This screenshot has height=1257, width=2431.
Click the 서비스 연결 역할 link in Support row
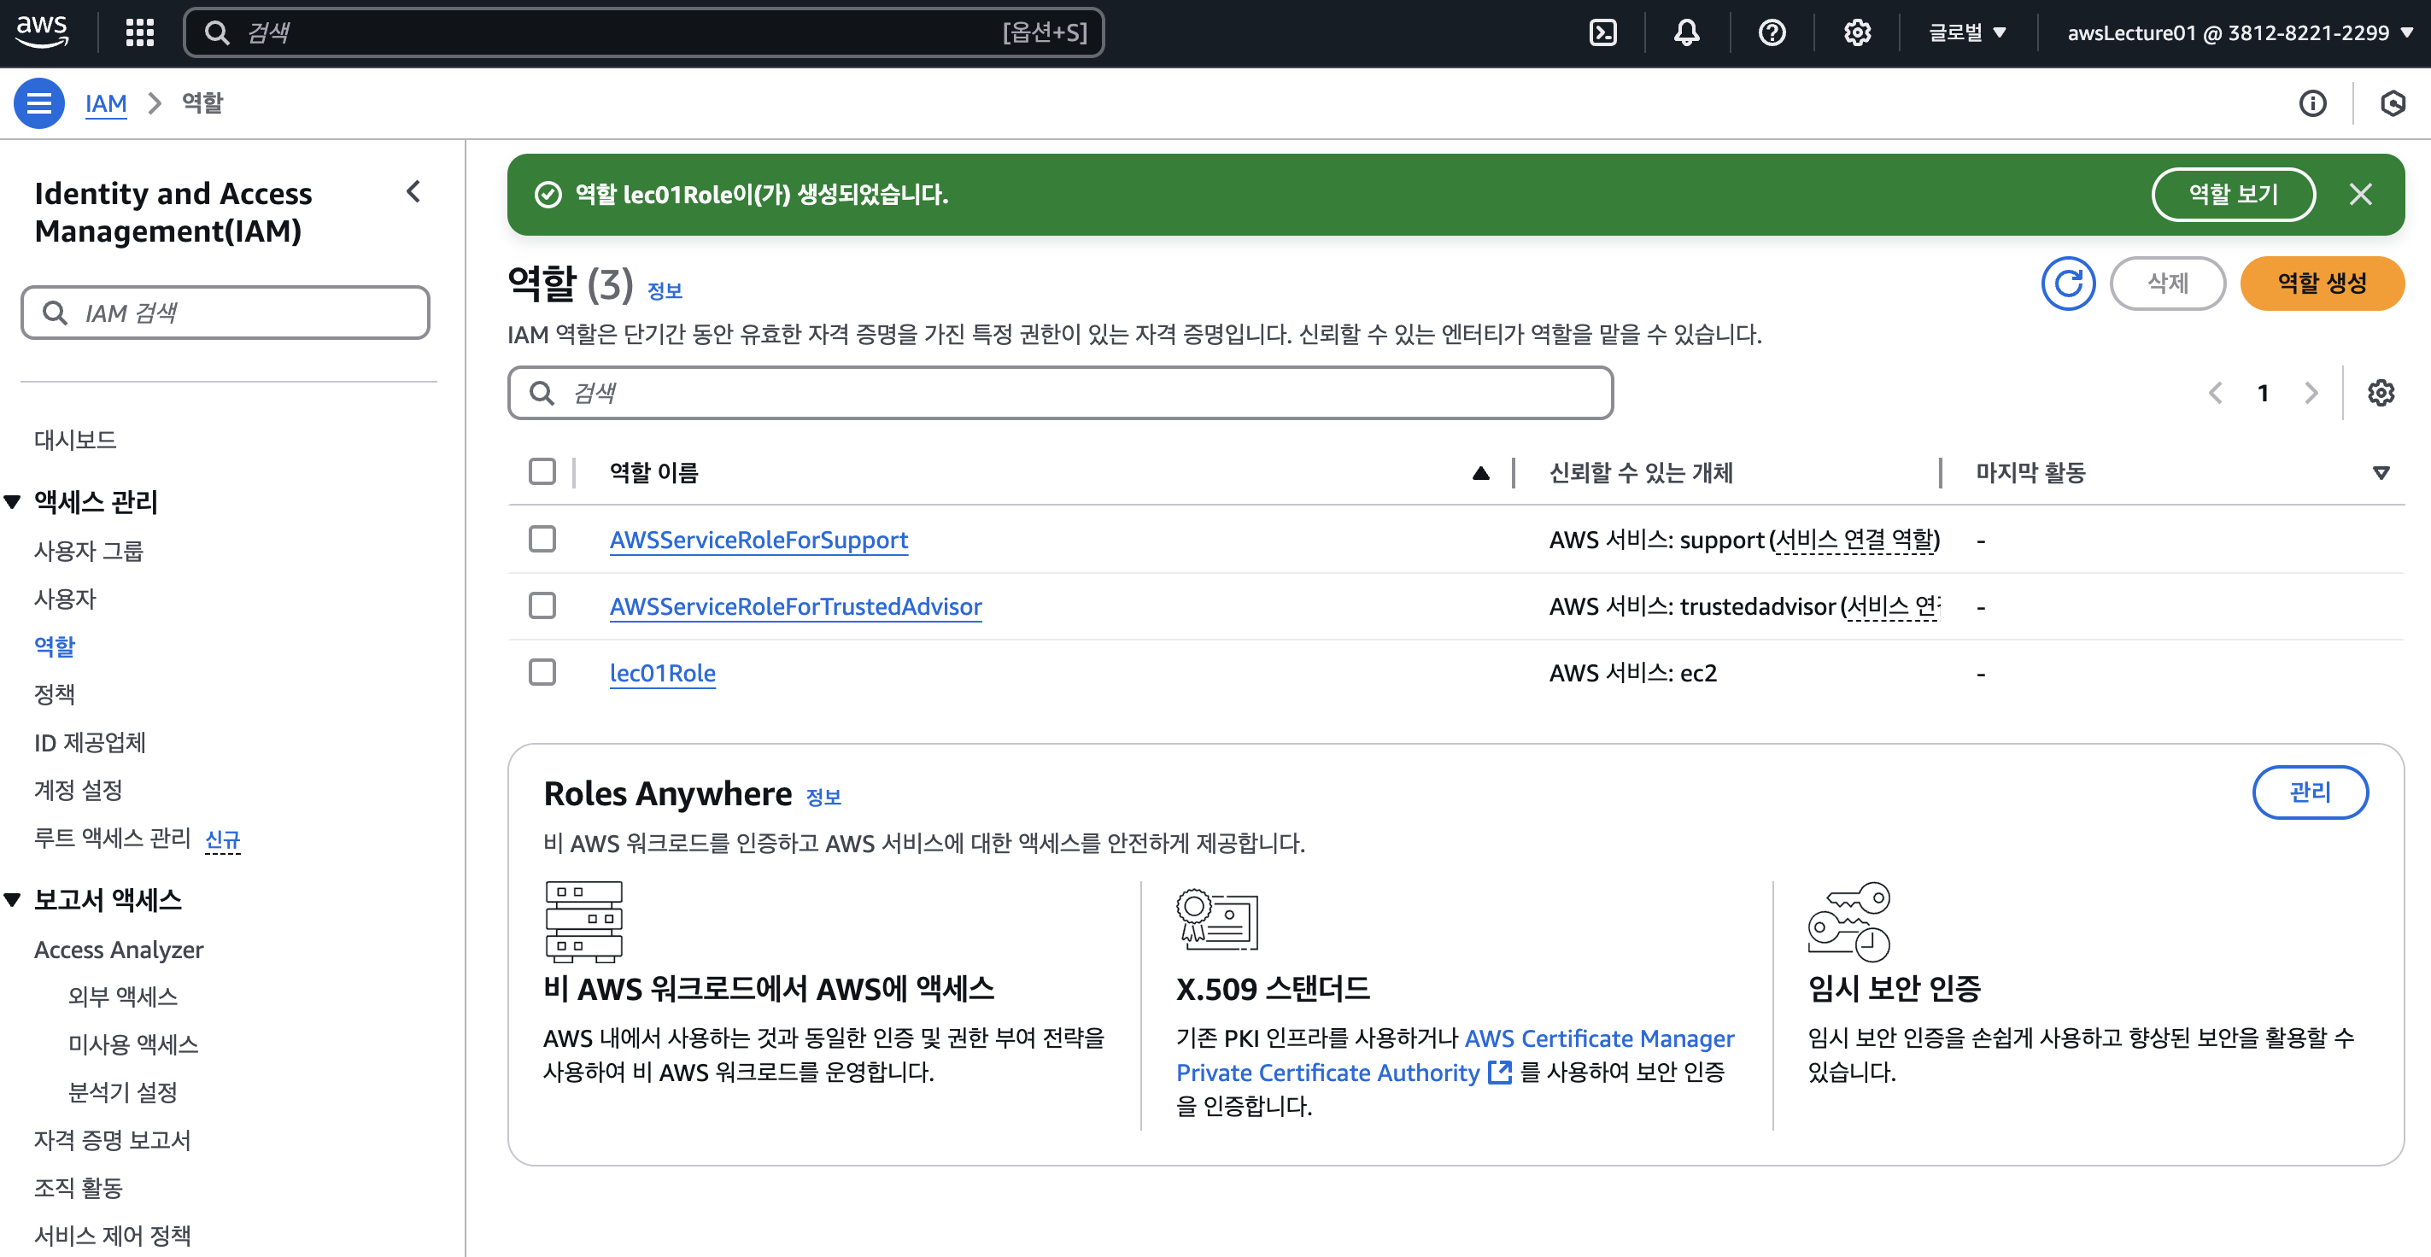1855,540
